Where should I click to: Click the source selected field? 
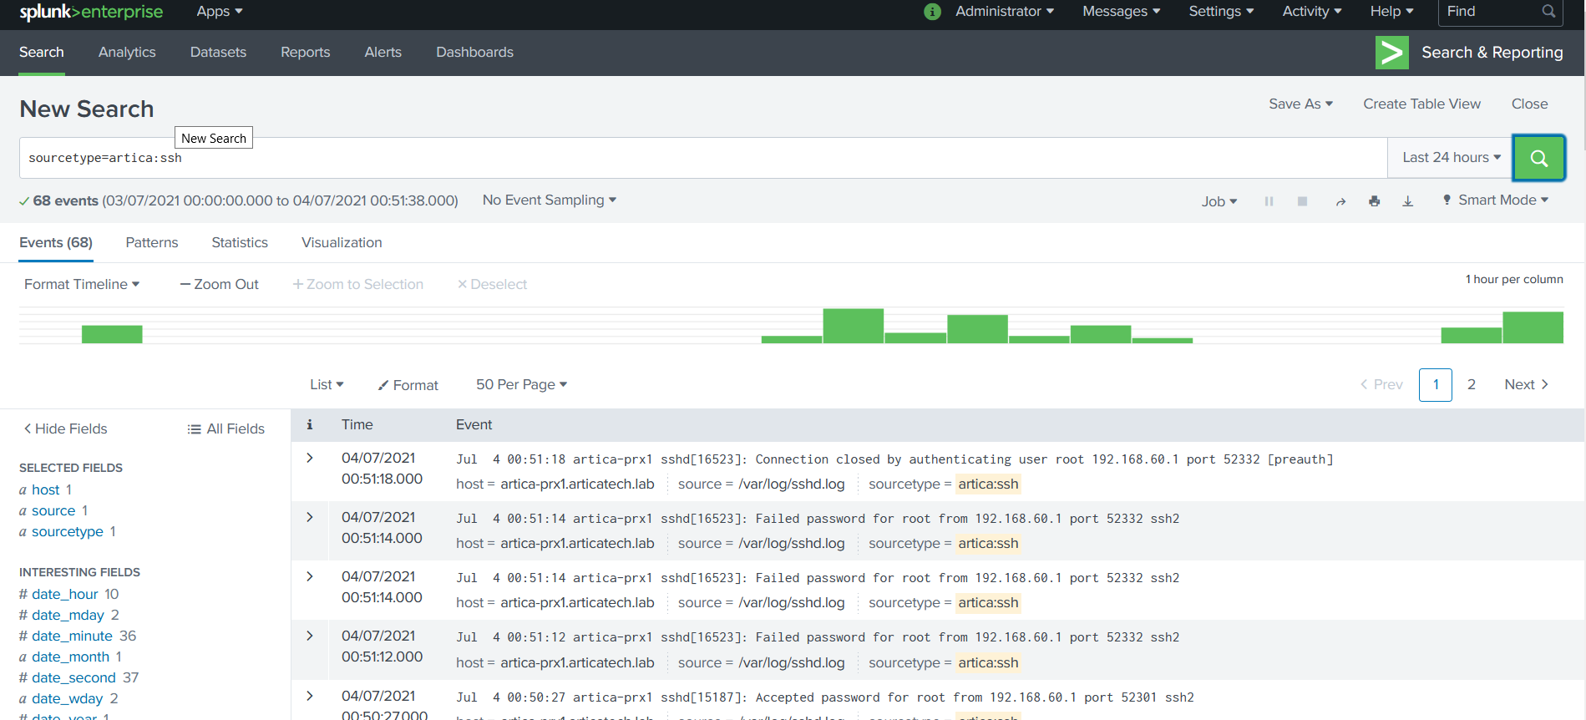(53, 511)
